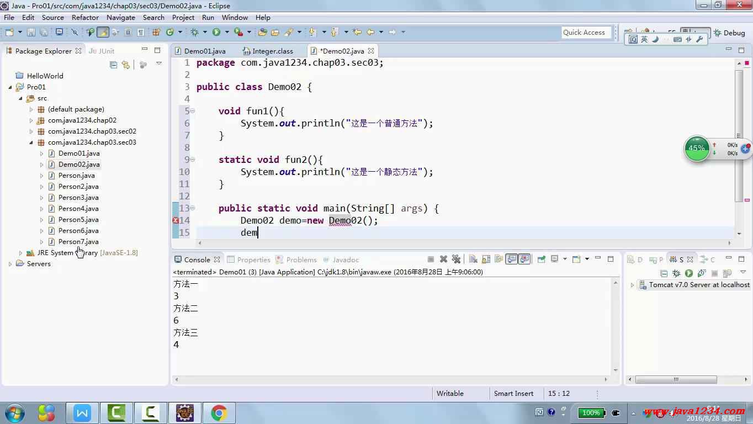The width and height of the screenshot is (753, 424).
Task: Click into the Quick Access field
Action: pyautogui.click(x=587, y=33)
